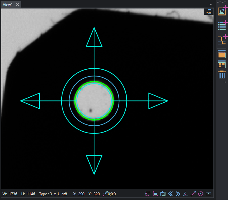Screen dimensions: 228x200
Task: Toggle the overlay checklist in view corner
Action: [x=209, y=12]
